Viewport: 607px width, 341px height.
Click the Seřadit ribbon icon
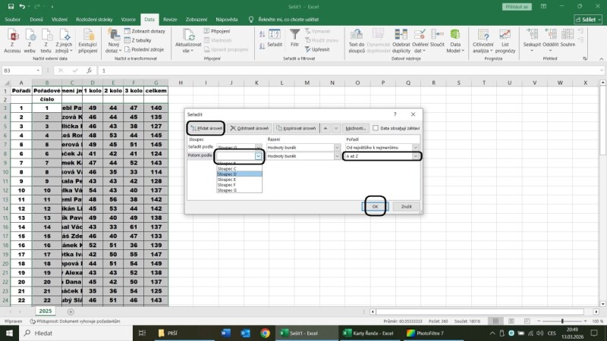click(x=275, y=39)
